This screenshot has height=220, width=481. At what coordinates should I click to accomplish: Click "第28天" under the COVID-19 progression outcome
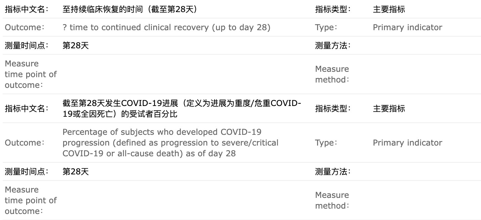pos(76,171)
